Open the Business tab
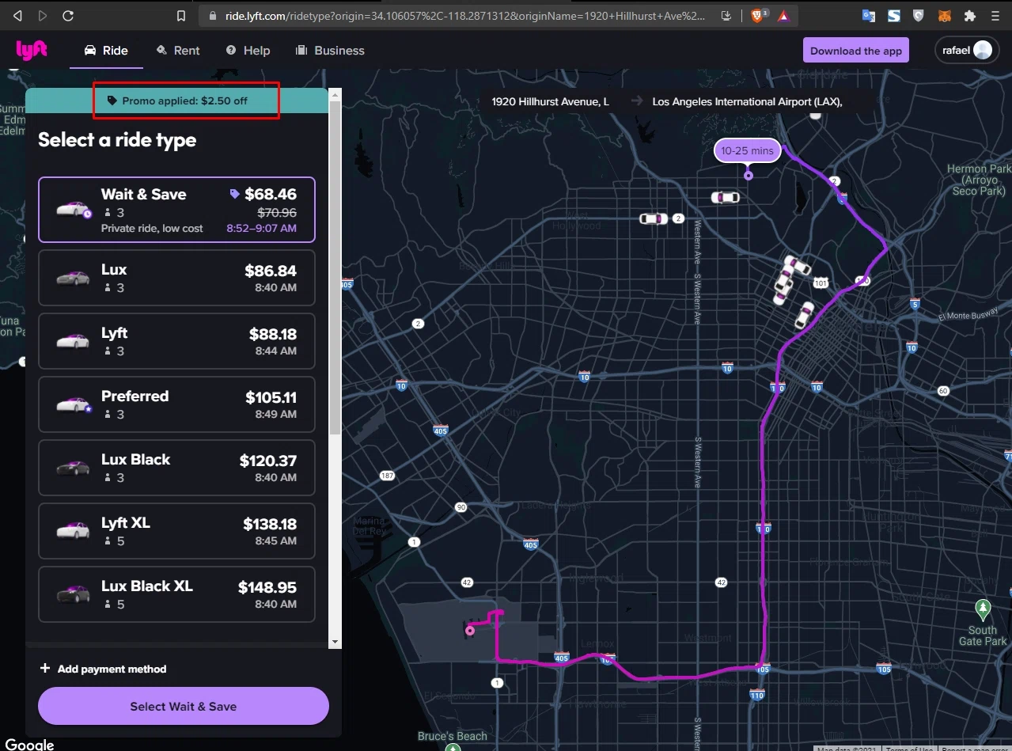Screen dimensions: 1012x751 coord(330,51)
